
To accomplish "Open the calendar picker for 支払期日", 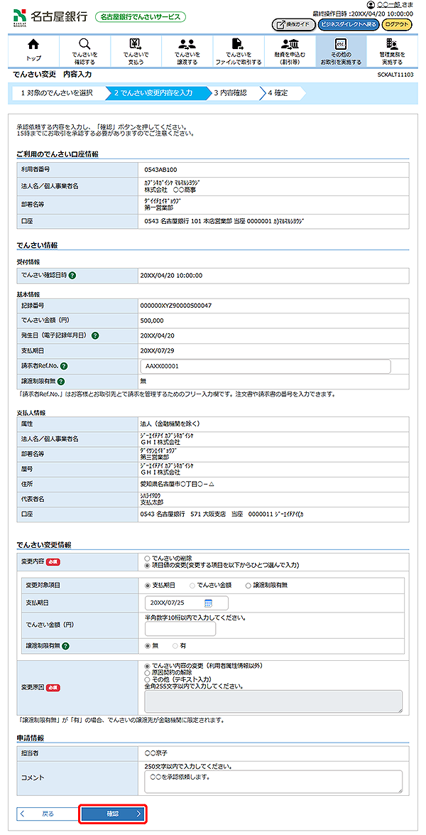I will click(x=209, y=603).
